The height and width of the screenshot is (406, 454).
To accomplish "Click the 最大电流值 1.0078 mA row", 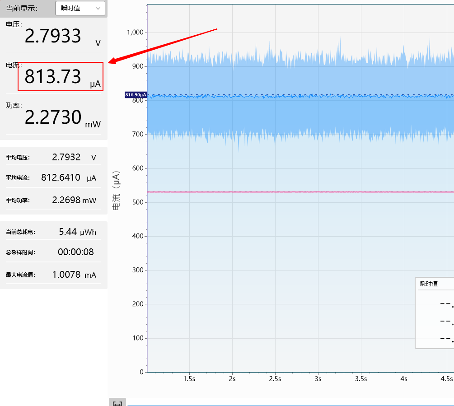I will (53, 275).
